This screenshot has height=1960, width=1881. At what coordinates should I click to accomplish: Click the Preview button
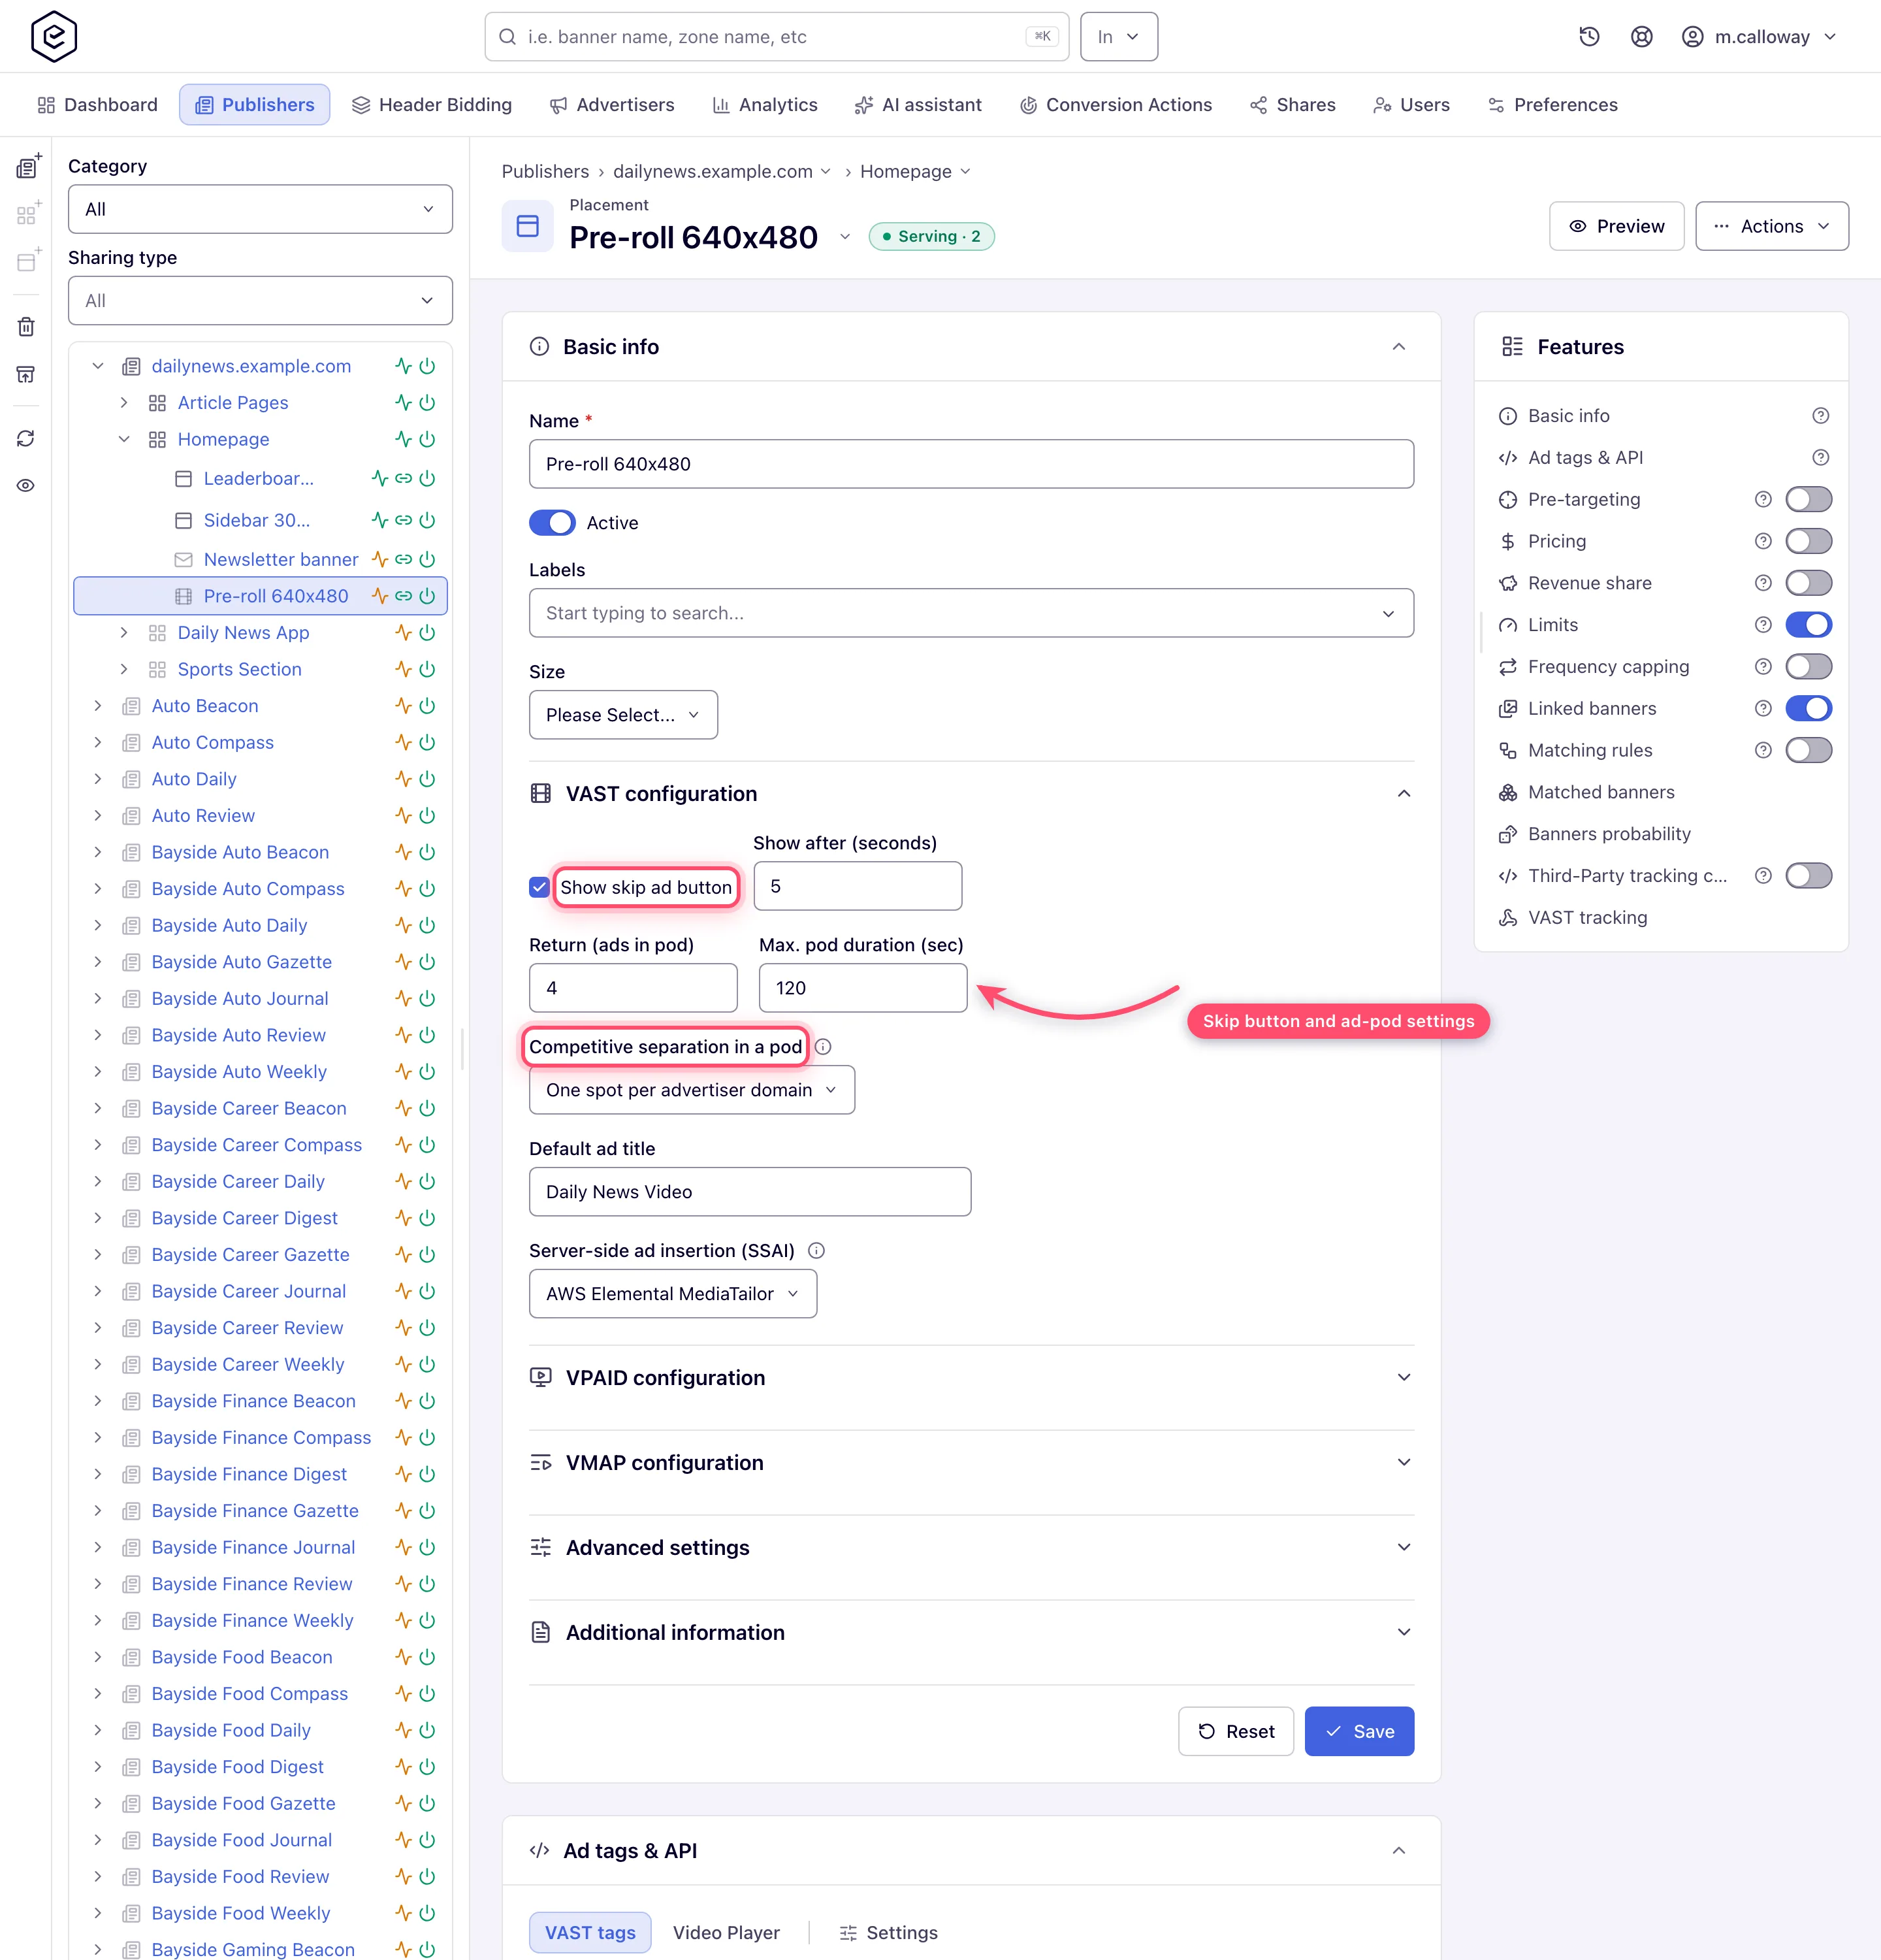pyautogui.click(x=1616, y=226)
